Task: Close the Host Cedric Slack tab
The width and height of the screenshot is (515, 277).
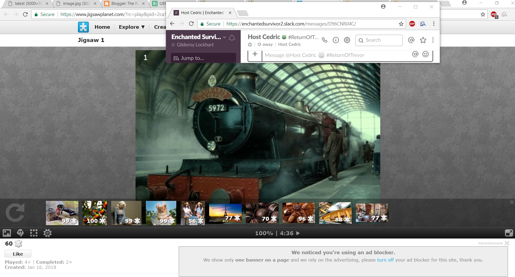Action: point(230,13)
